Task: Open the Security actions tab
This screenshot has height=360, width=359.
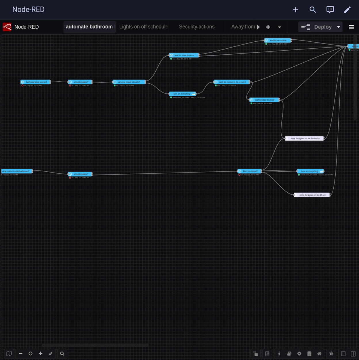Action: coord(197,27)
